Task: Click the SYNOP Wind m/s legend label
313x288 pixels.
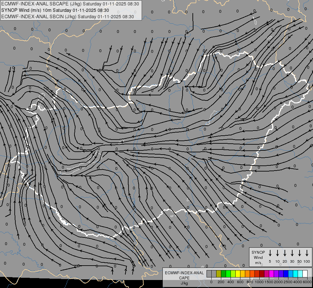Action: tap(258, 257)
